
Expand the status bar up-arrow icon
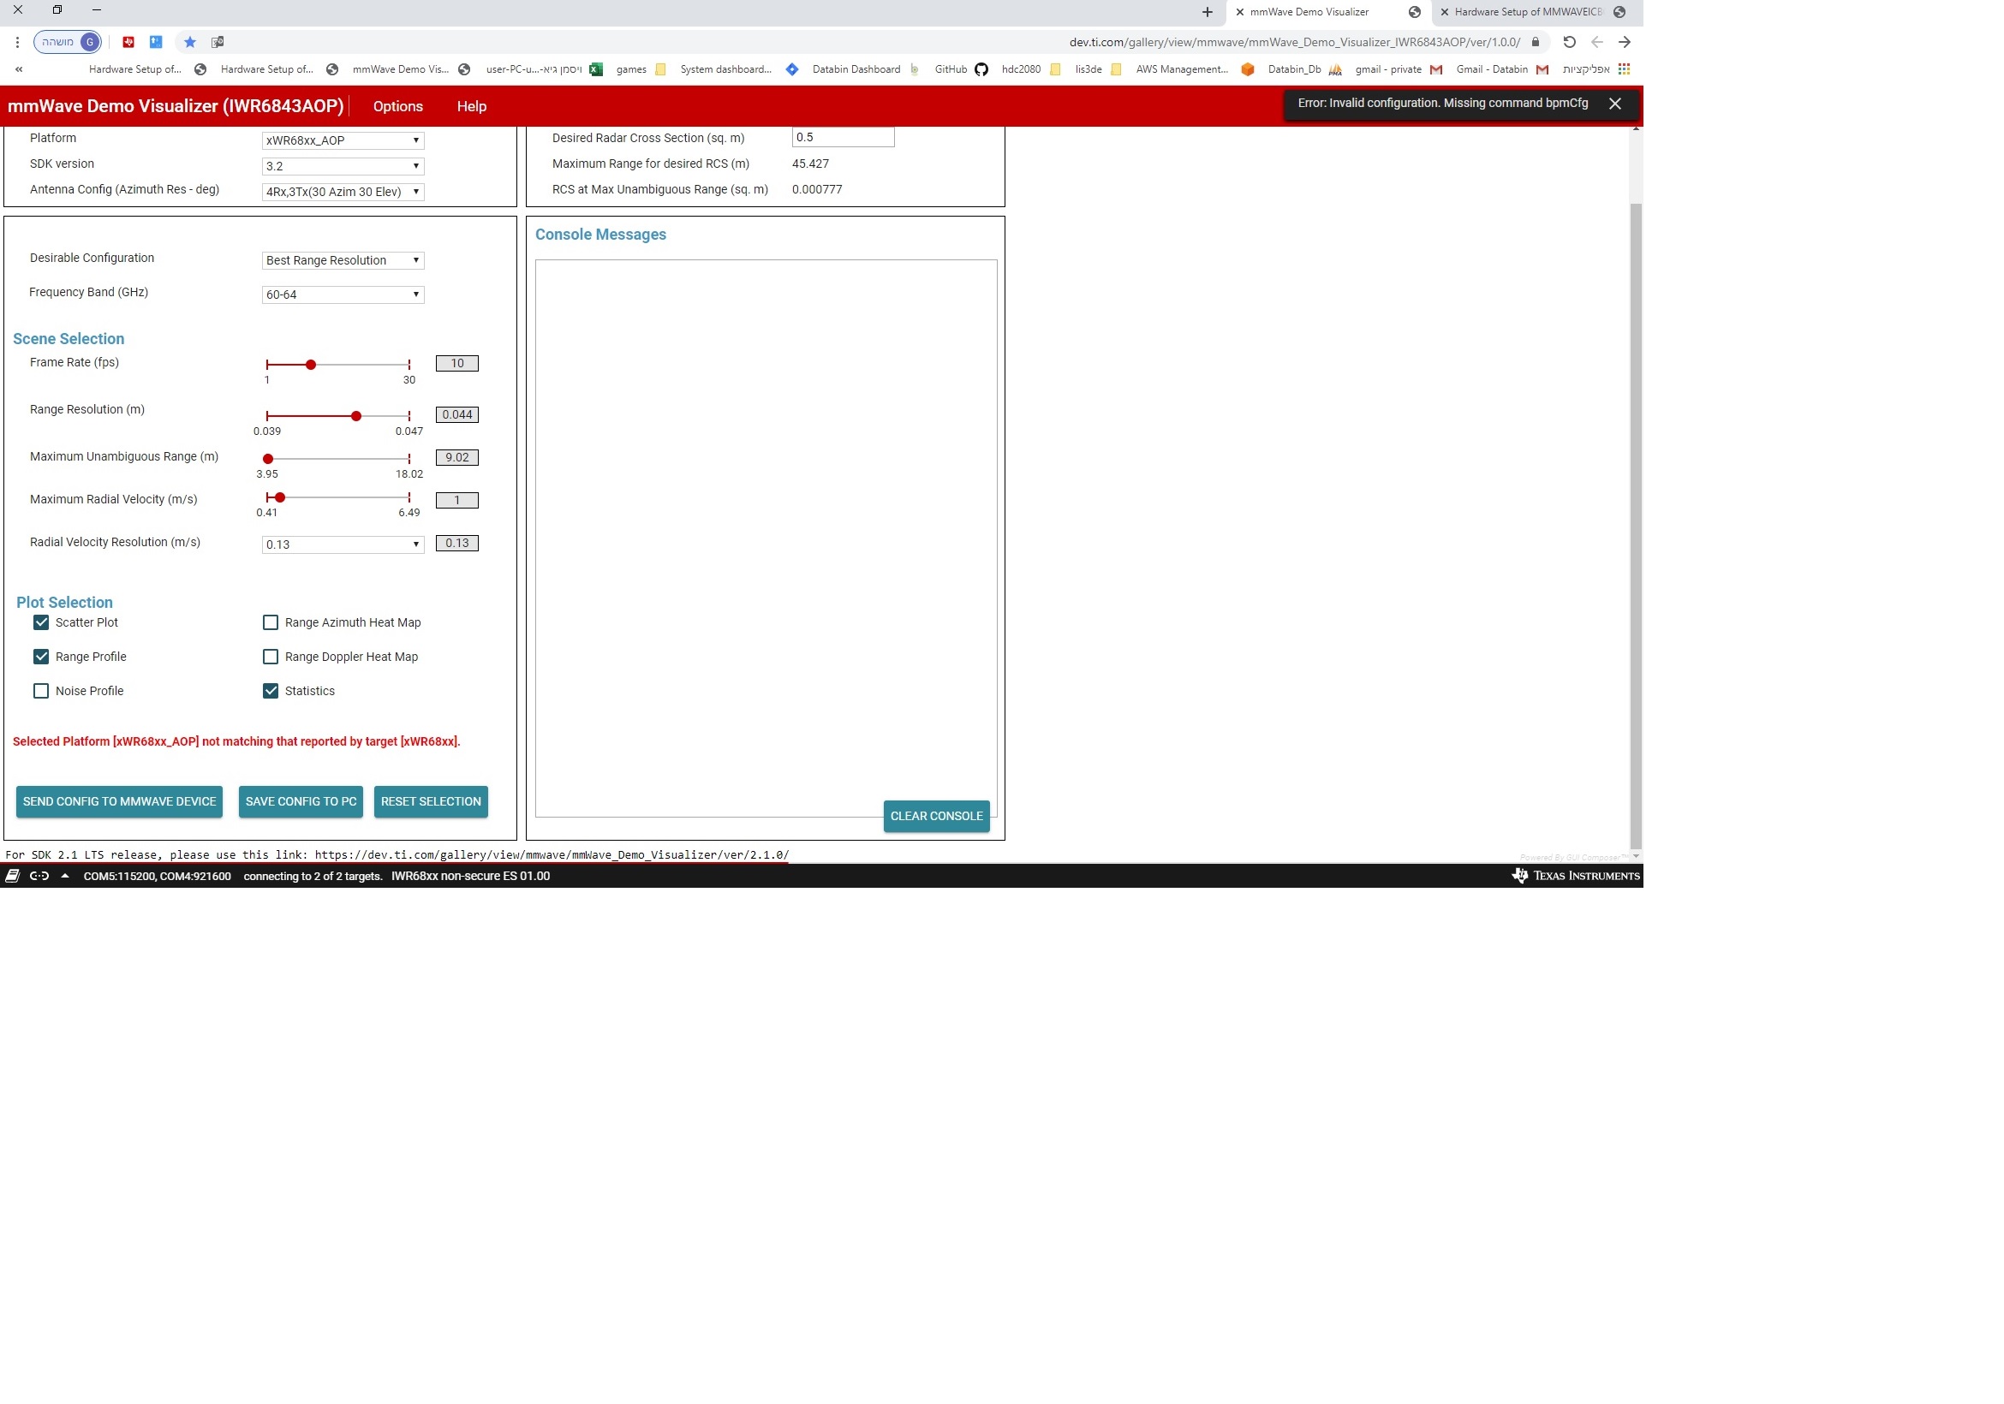64,875
